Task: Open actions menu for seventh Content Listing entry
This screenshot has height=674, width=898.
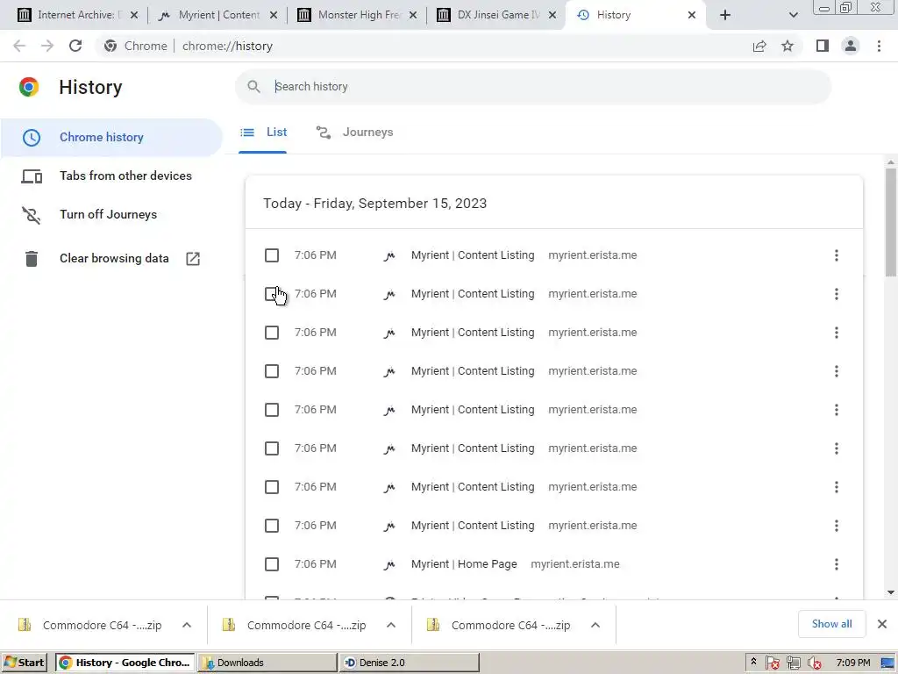Action: [836, 487]
